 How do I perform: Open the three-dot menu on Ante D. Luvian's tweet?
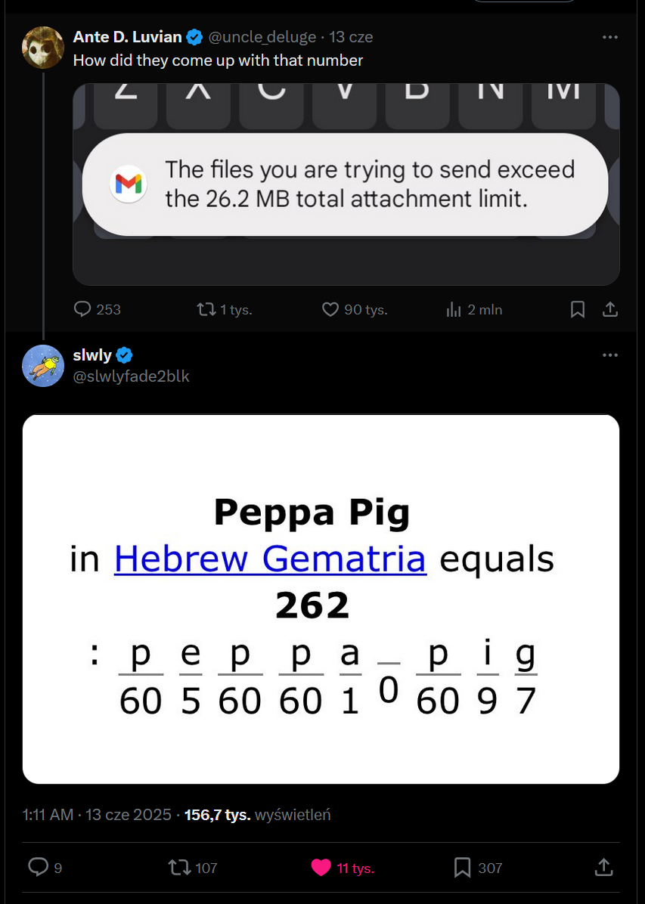coord(610,36)
